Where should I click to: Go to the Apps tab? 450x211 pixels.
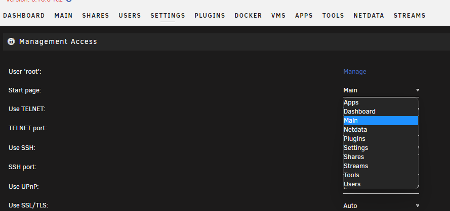[304, 16]
